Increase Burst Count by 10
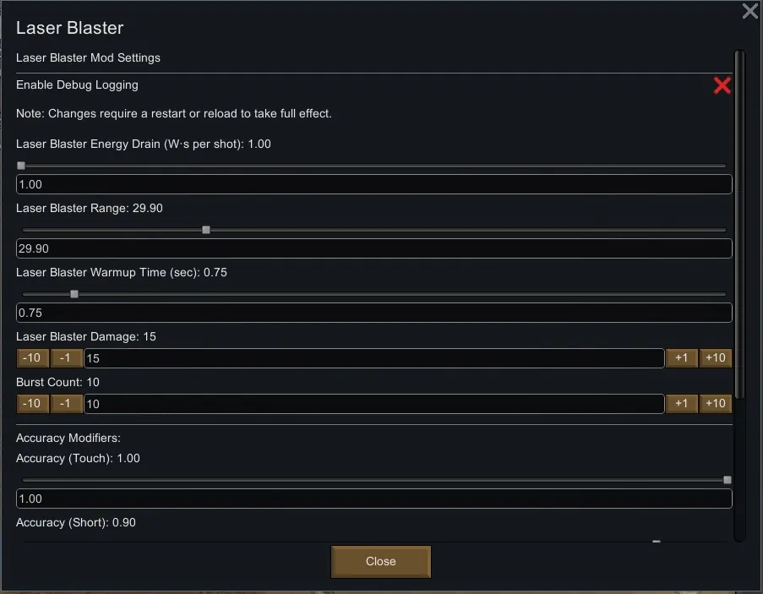The height and width of the screenshot is (594, 763). click(x=715, y=404)
